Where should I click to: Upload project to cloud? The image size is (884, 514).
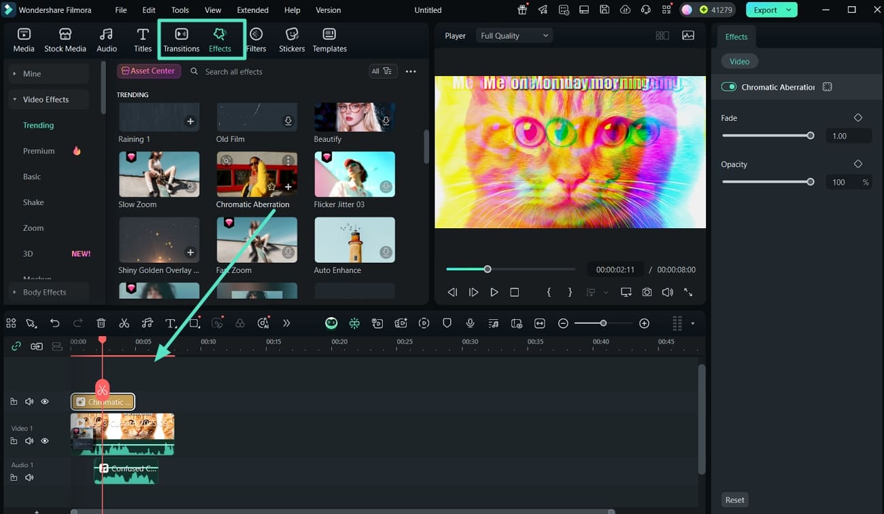[626, 10]
